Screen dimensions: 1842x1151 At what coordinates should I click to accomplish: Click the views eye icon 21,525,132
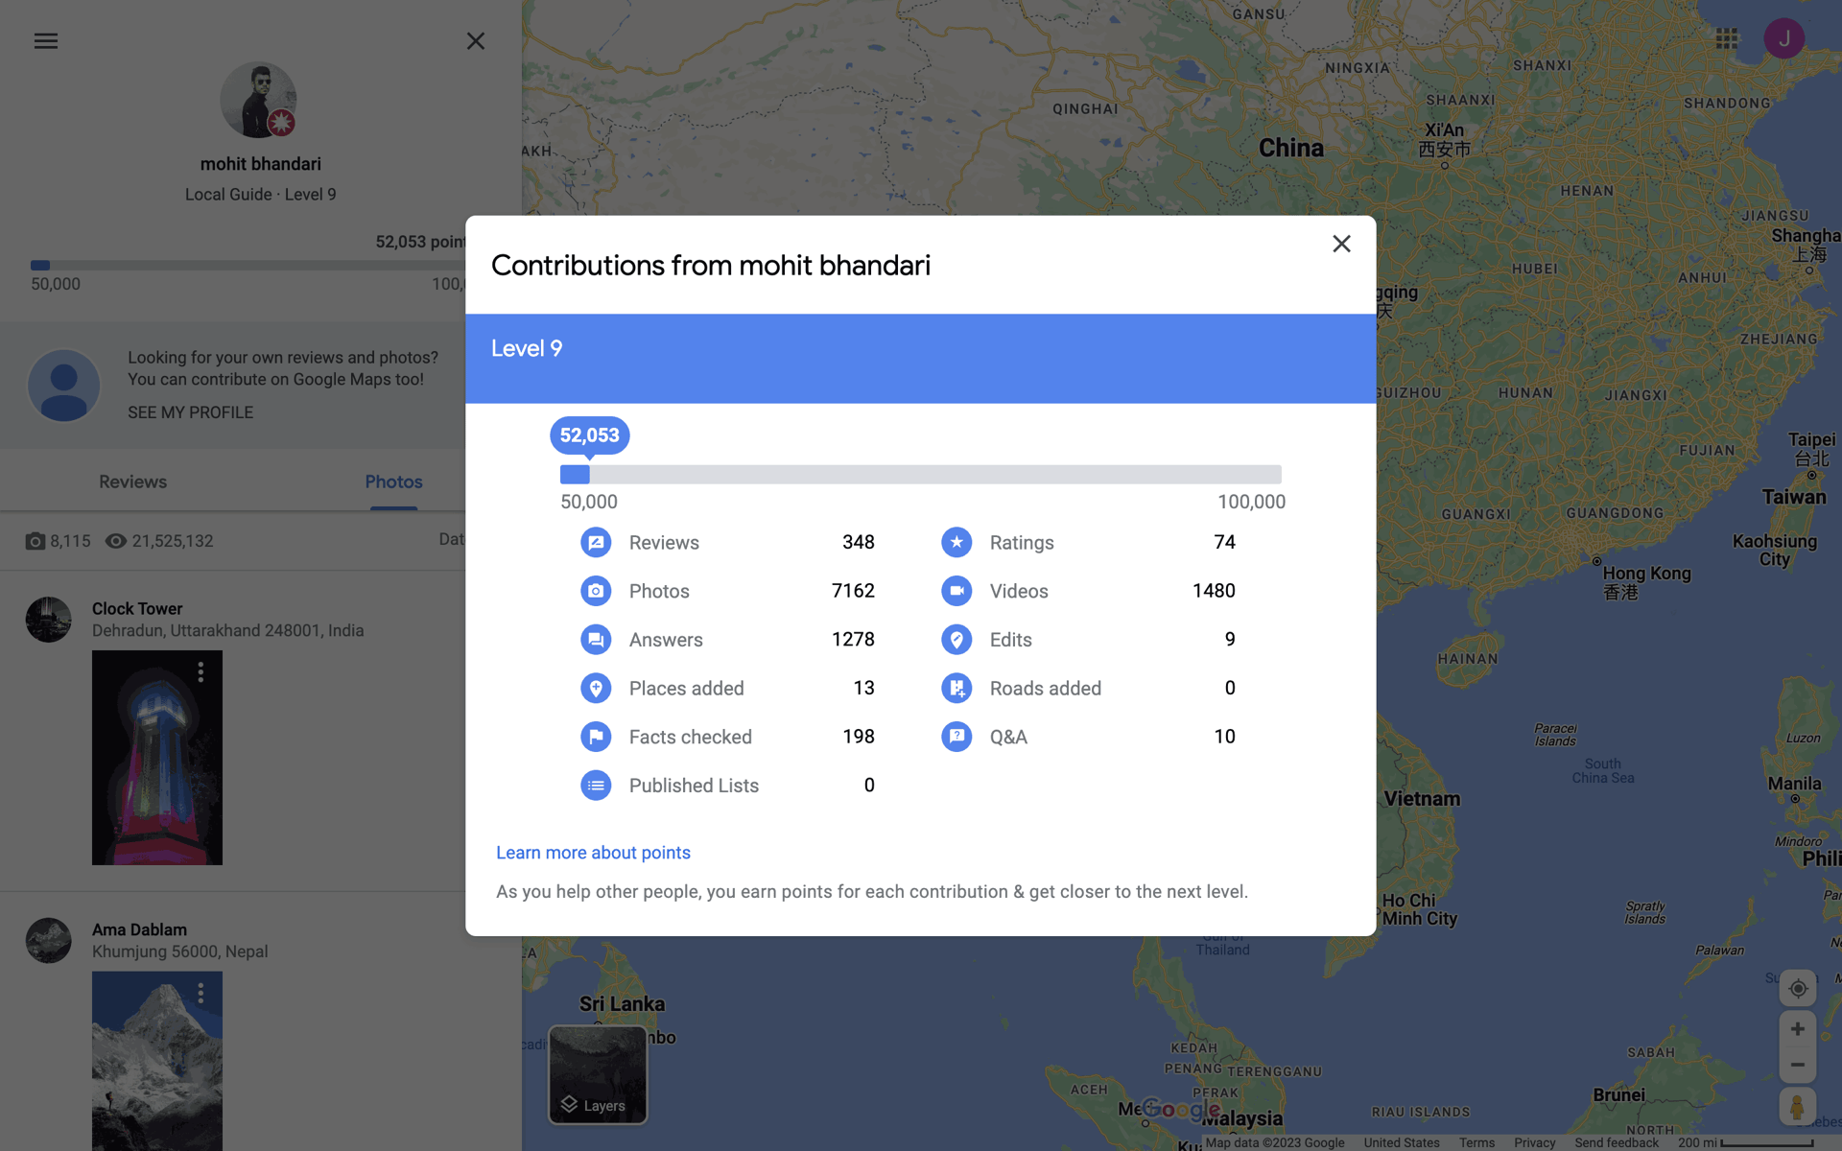[x=115, y=541]
